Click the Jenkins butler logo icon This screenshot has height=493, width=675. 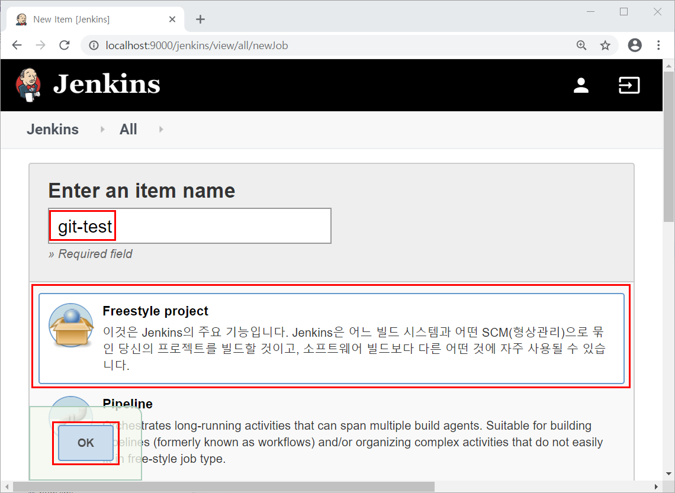(28, 84)
